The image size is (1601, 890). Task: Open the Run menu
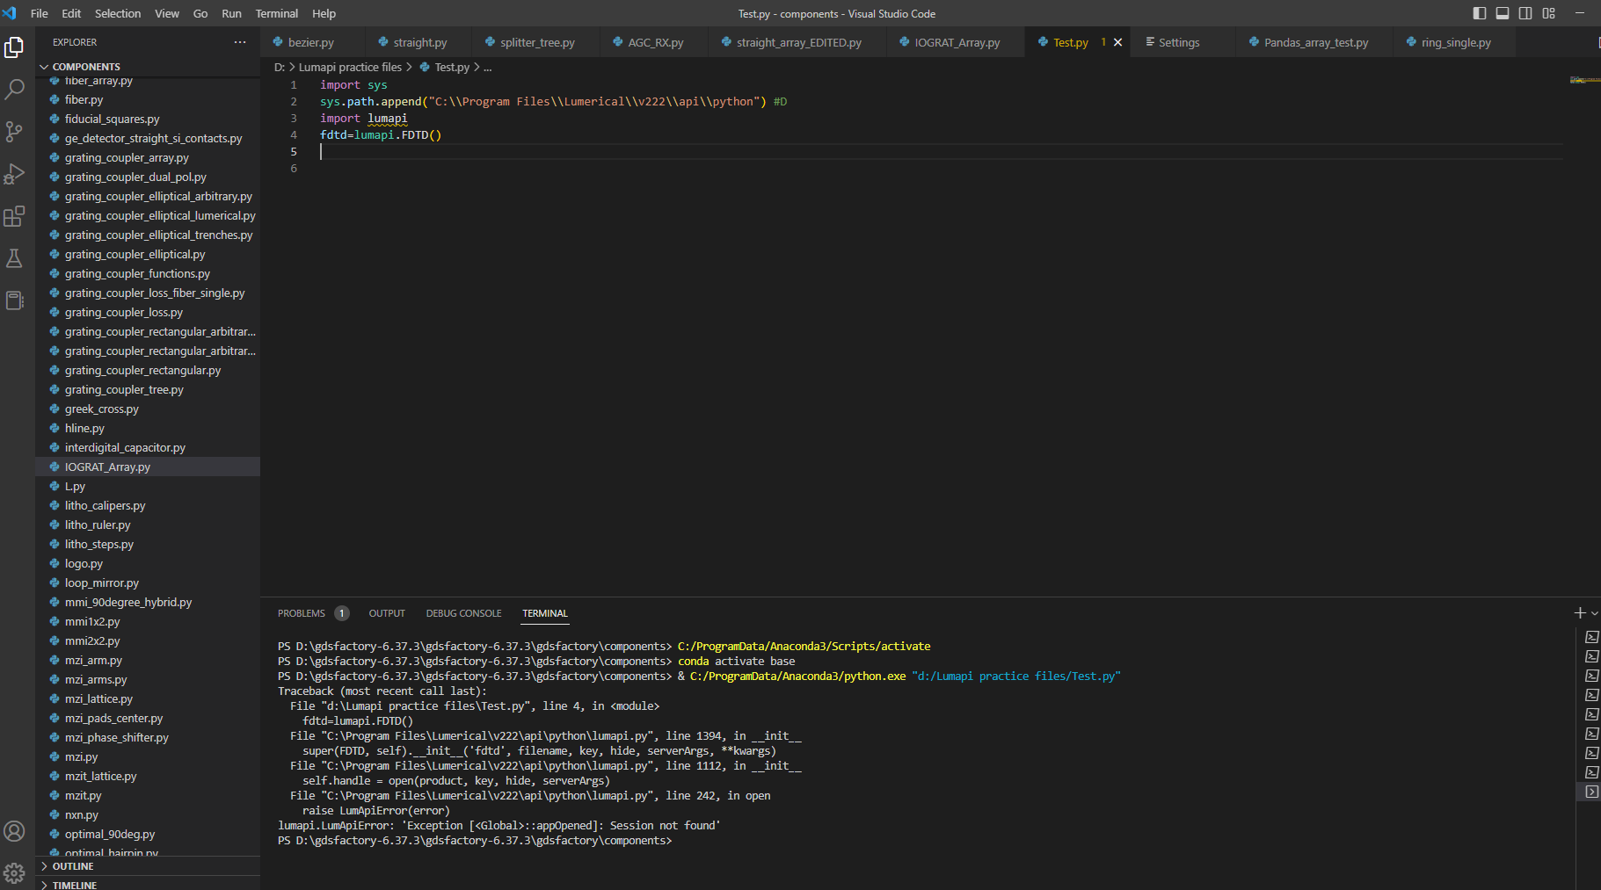pos(231,13)
